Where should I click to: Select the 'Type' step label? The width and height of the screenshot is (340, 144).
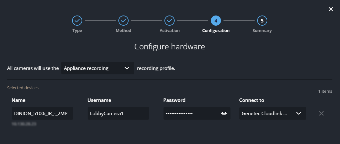pyautogui.click(x=77, y=31)
